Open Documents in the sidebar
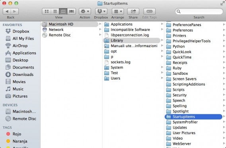226x148 pixels. (x=20, y=67)
